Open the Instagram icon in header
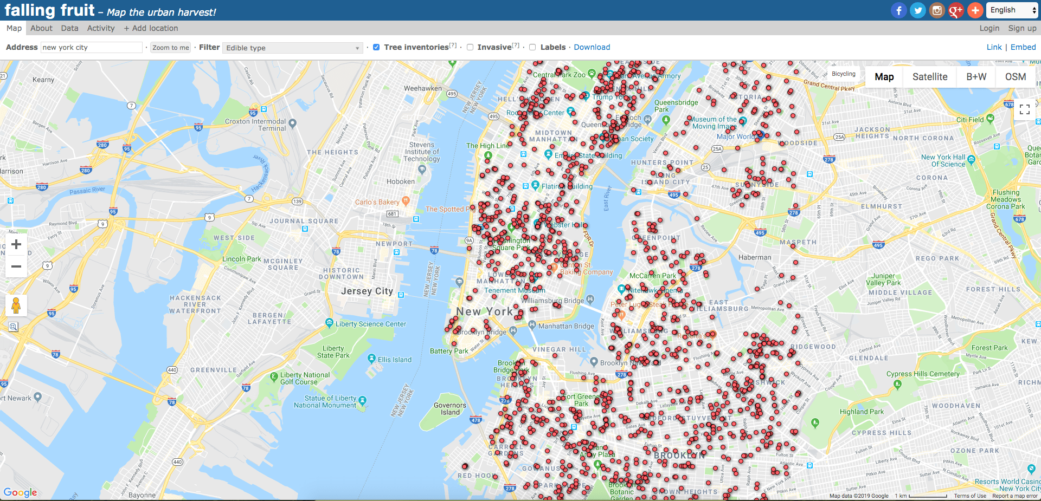 pos(937,10)
